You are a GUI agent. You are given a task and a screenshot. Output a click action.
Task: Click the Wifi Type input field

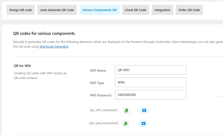pos(151,82)
